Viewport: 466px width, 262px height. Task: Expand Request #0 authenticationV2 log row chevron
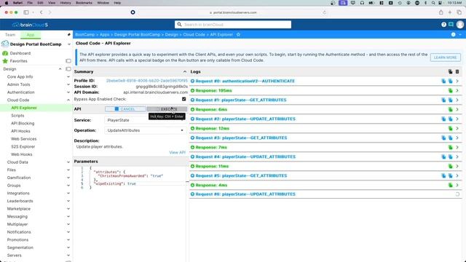click(x=457, y=81)
